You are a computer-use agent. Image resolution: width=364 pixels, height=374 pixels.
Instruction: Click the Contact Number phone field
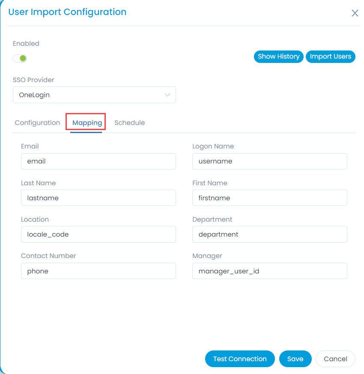click(98, 271)
